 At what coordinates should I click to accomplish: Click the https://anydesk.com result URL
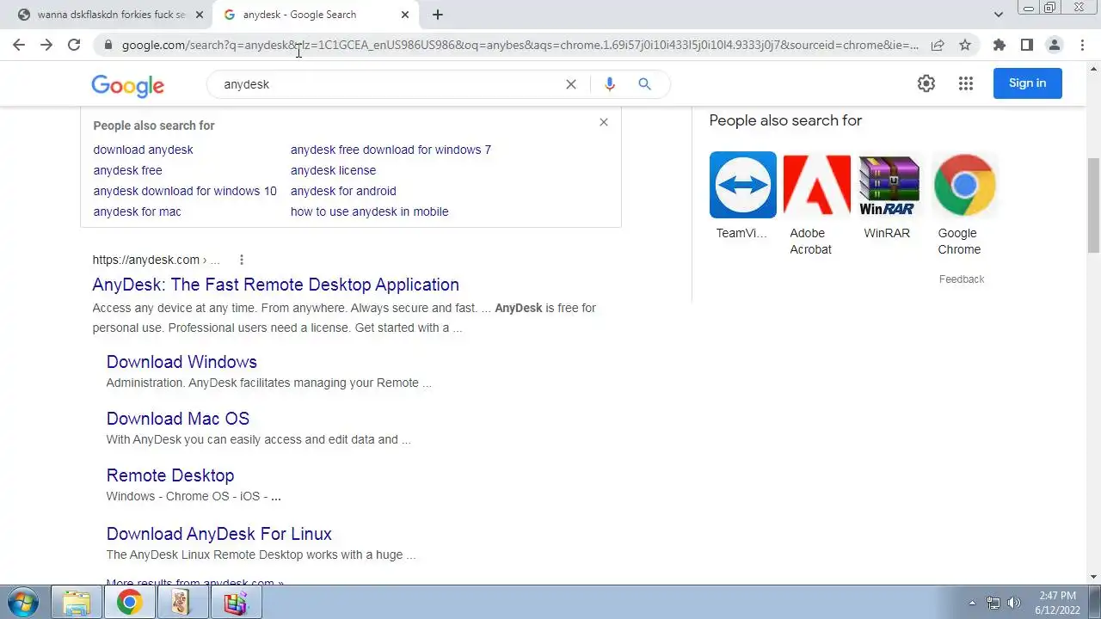click(156, 260)
